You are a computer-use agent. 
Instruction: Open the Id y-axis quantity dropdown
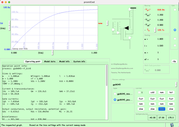[x=9, y=23]
